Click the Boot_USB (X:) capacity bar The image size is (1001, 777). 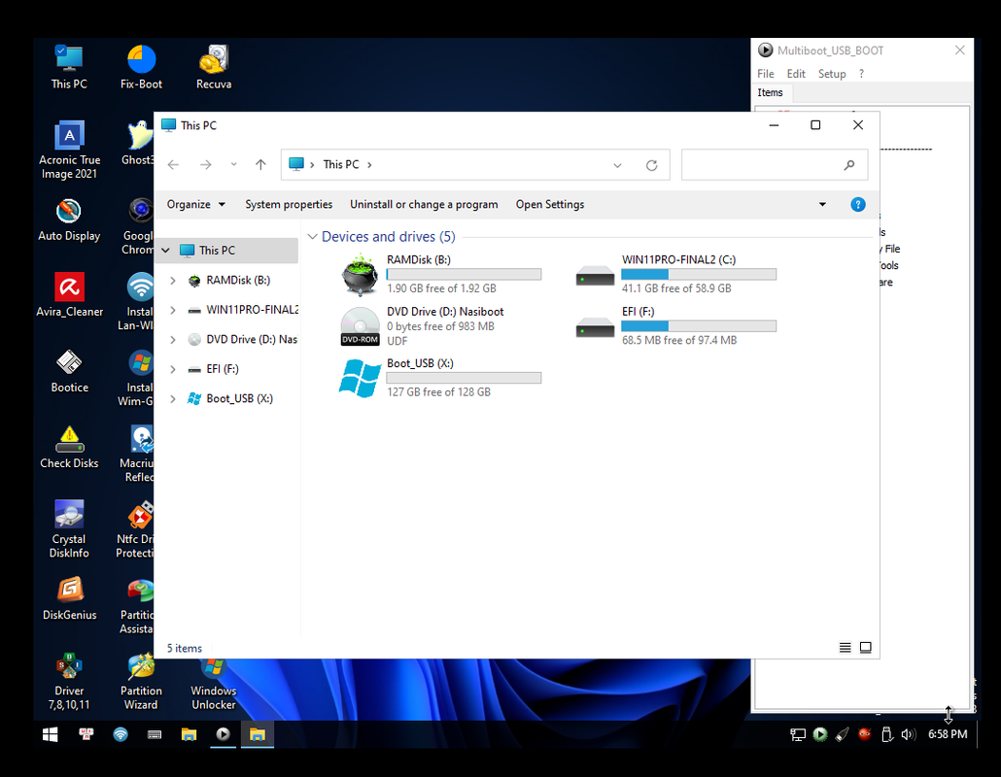pos(465,378)
